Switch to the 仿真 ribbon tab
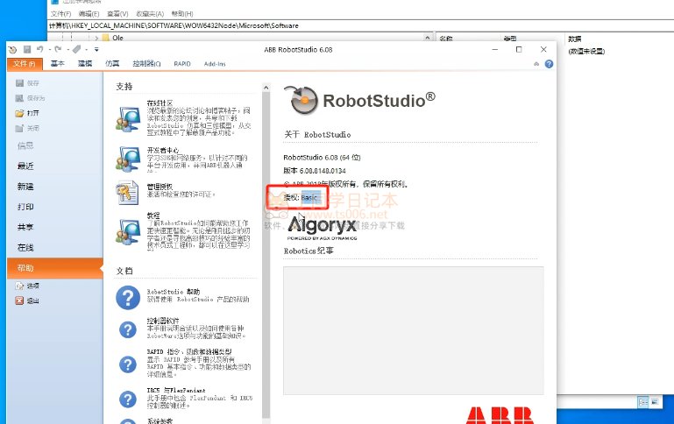The height and width of the screenshot is (424, 674). pyautogui.click(x=112, y=64)
